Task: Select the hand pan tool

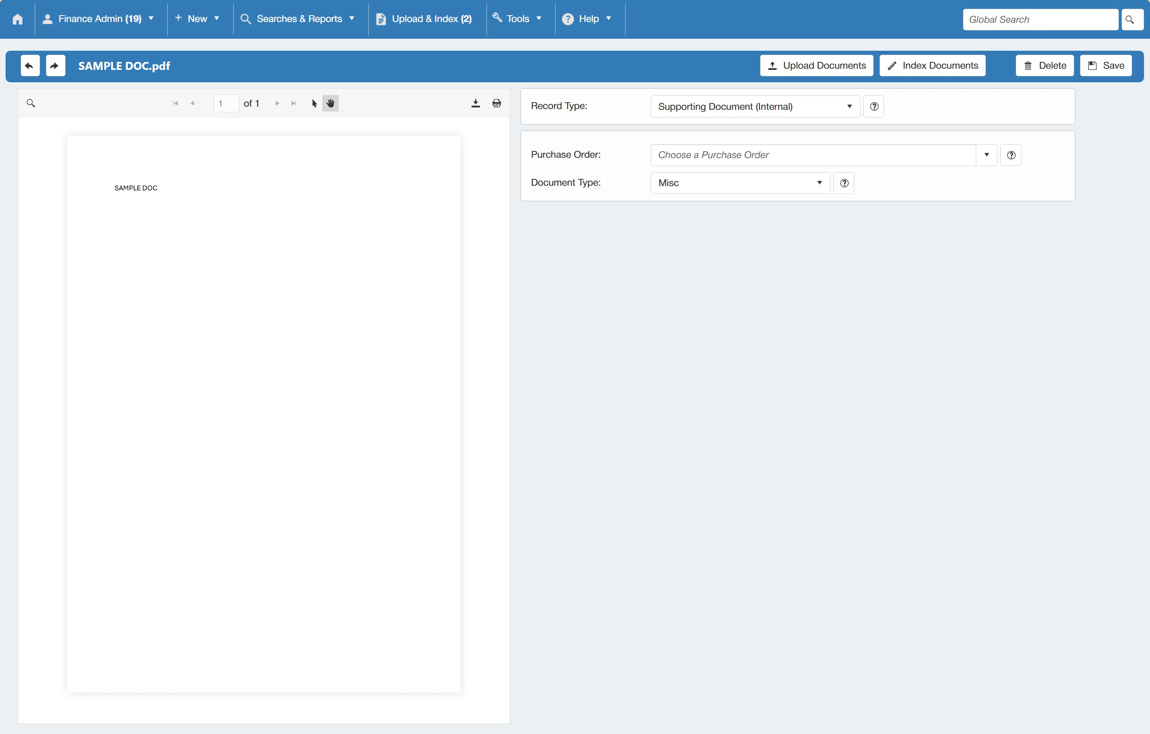Action: coord(330,103)
